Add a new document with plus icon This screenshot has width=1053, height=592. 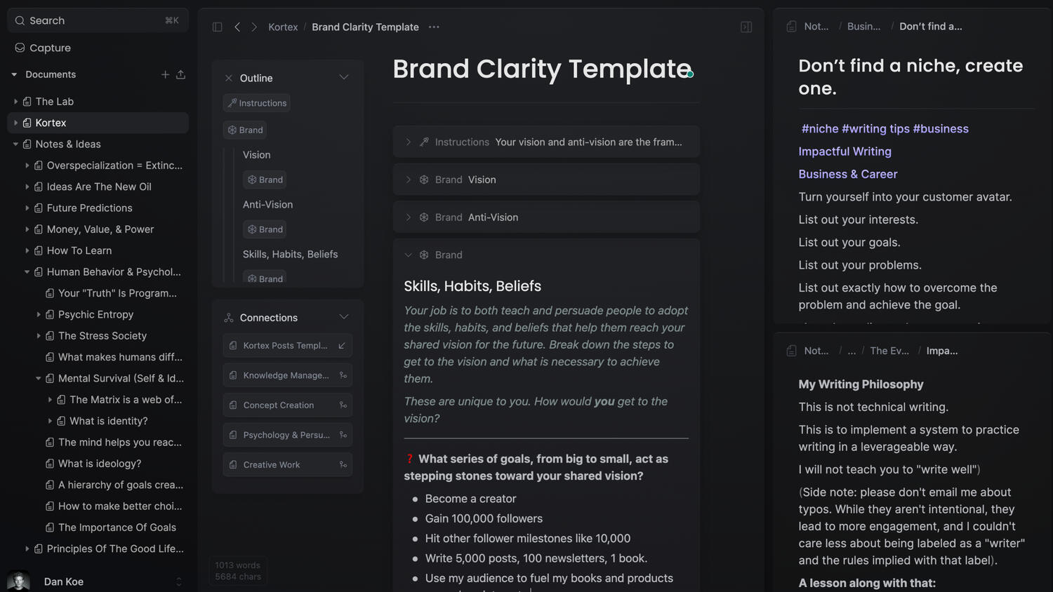165,74
